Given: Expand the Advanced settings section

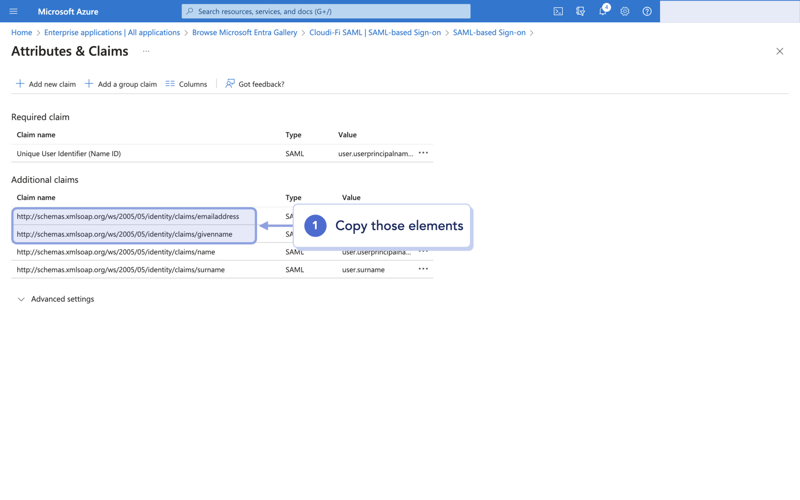Looking at the screenshot, I should (56, 299).
